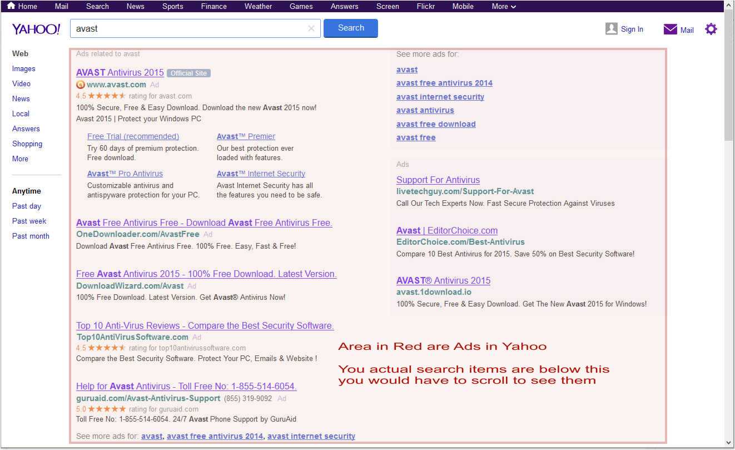
Task: Open Finance in the top navigation
Action: click(x=214, y=6)
